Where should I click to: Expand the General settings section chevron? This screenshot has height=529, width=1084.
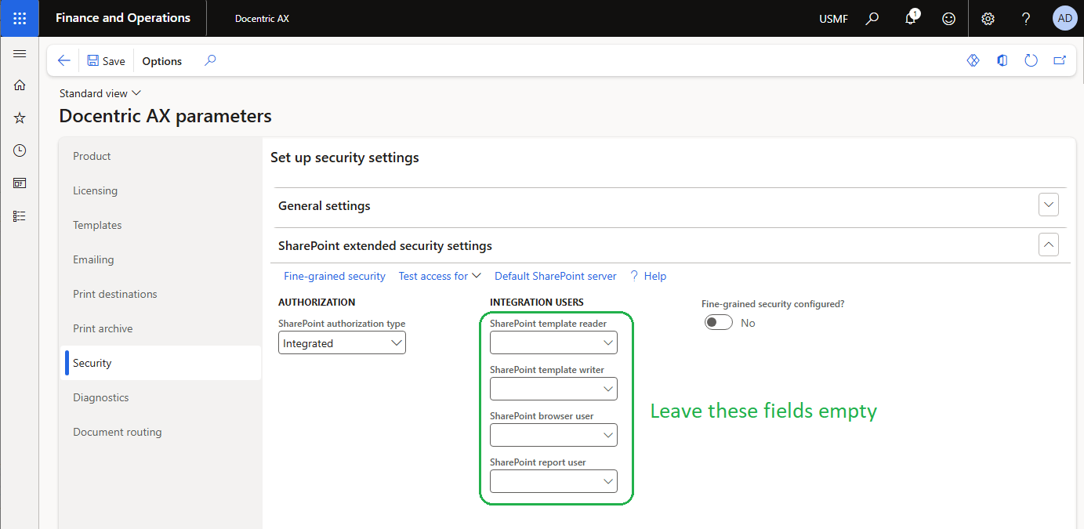(x=1048, y=205)
